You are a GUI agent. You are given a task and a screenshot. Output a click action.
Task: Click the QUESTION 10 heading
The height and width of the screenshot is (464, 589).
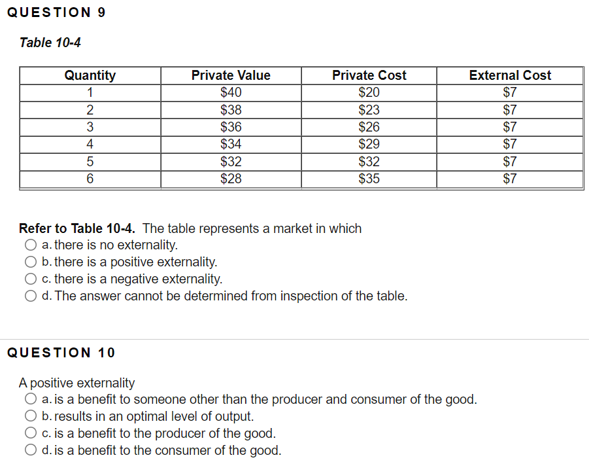[x=59, y=353]
